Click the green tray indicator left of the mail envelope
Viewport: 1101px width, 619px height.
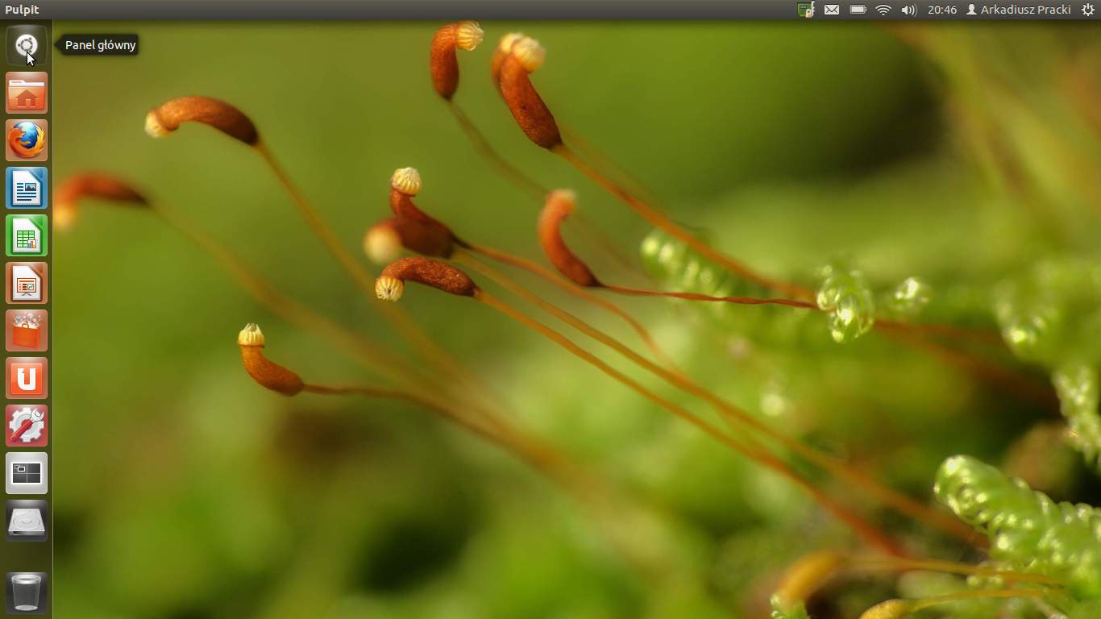pos(806,10)
